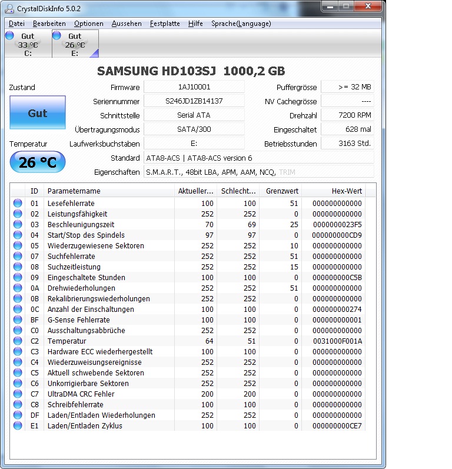
Task: Click the Schnittstelle field Serial ATA
Action: pyautogui.click(x=194, y=115)
